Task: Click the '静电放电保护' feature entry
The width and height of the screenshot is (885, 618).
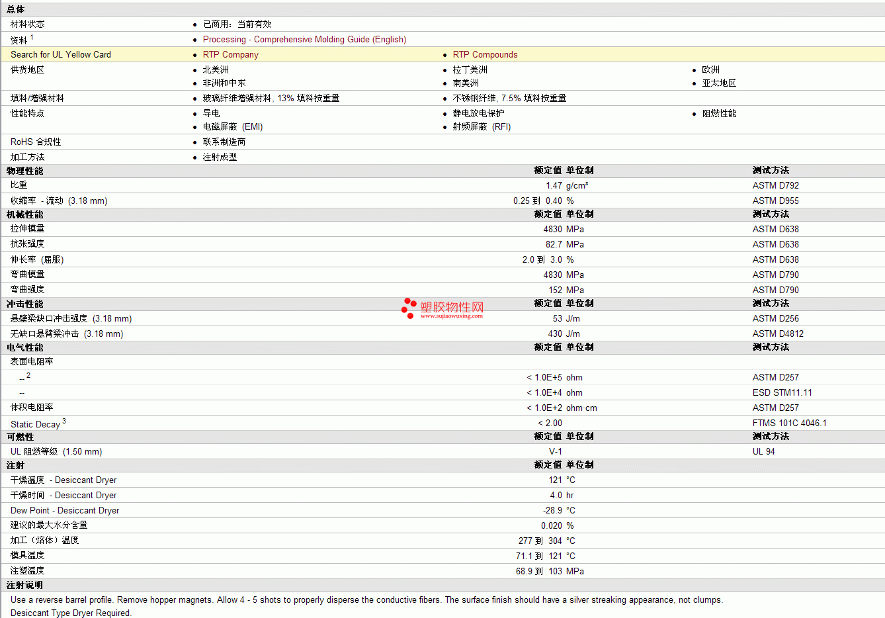Action: point(479,114)
